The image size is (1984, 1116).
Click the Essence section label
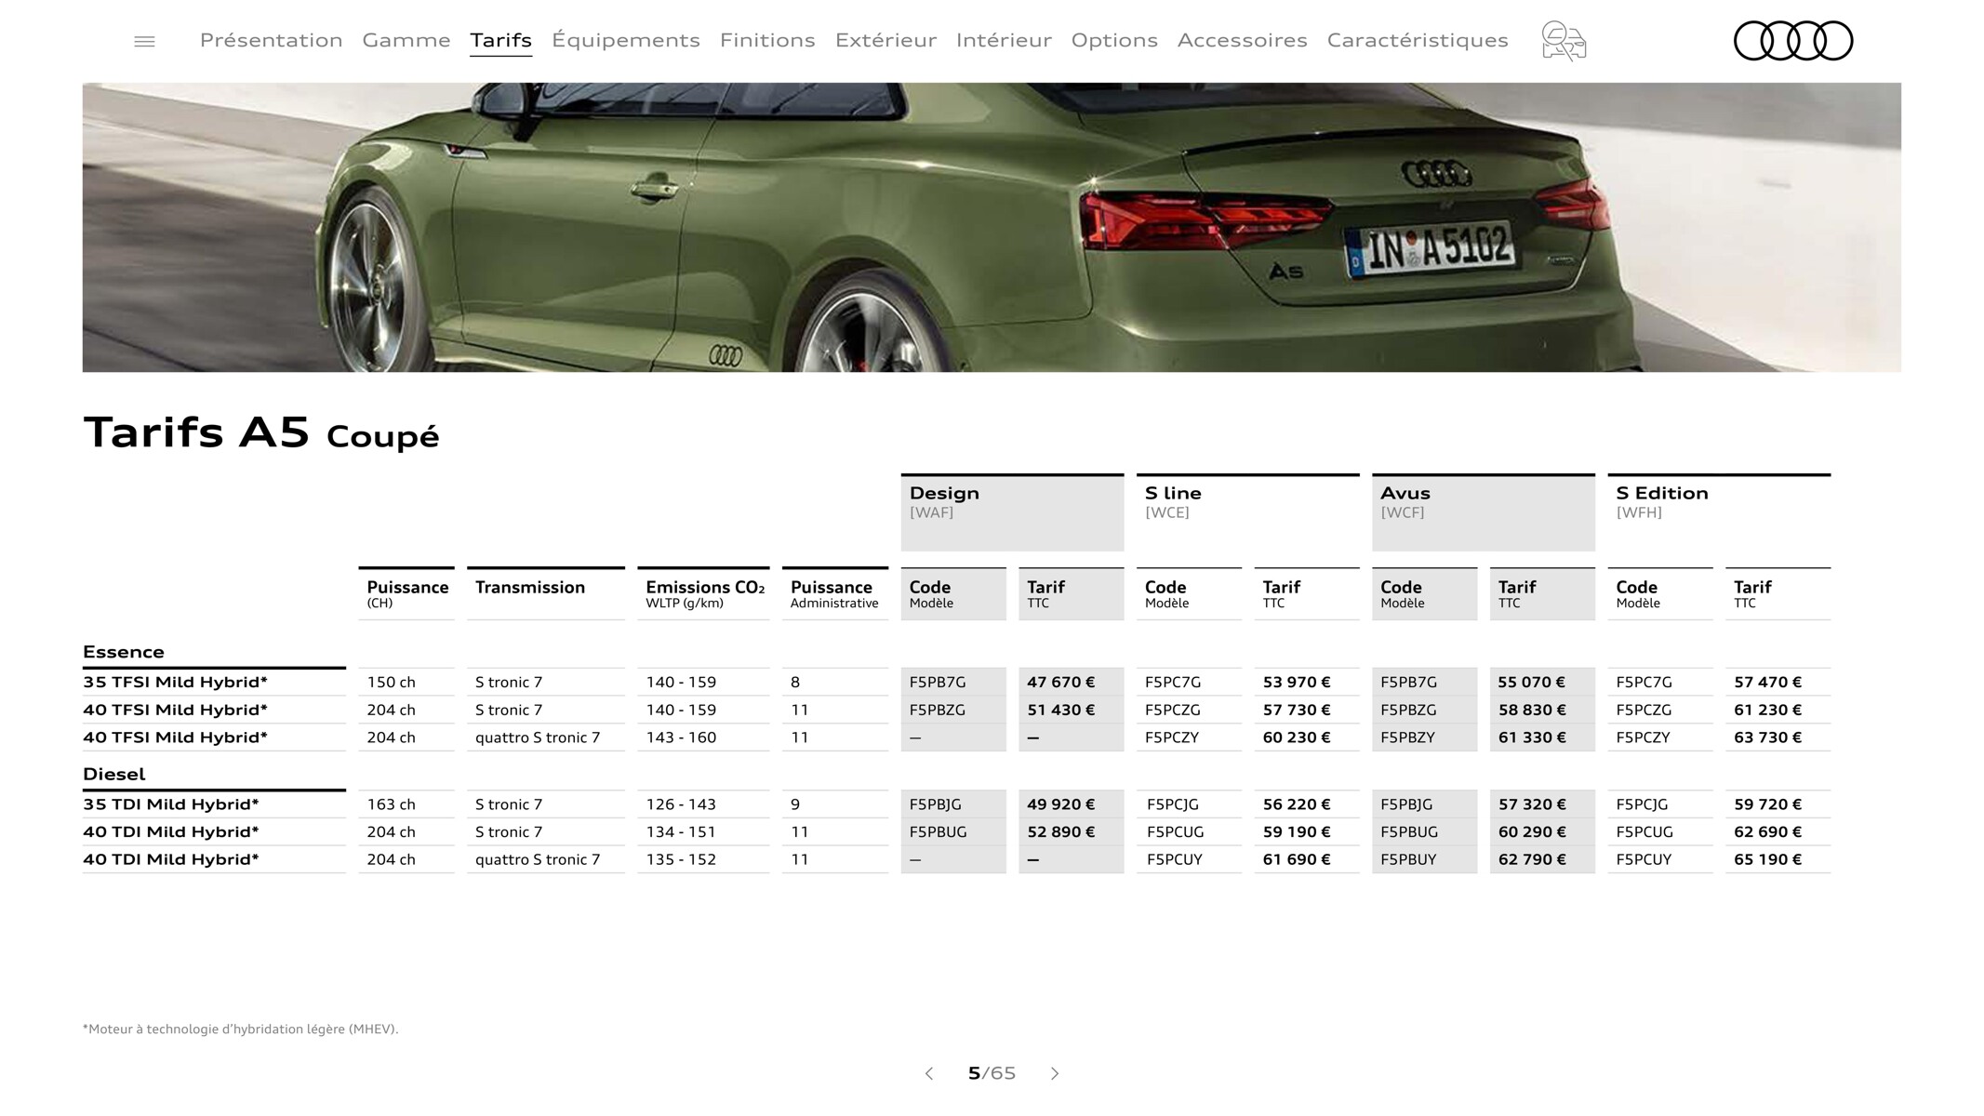pos(124,652)
